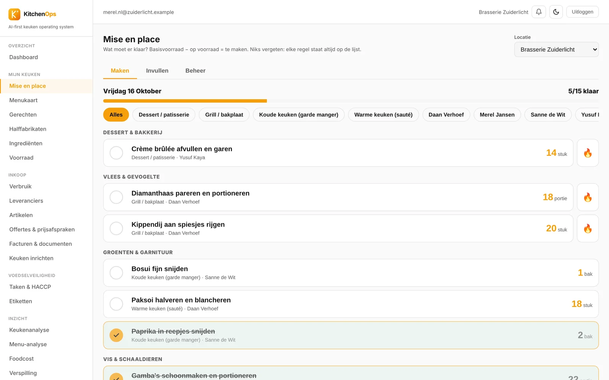Viewport: 609px width, 380px height.
Task: Open the Locatie dropdown Brasserie Zuiderlicht
Action: pyautogui.click(x=556, y=49)
